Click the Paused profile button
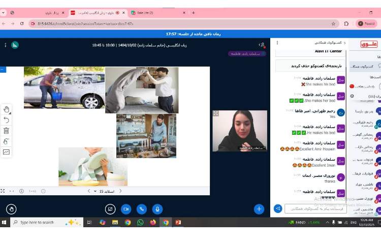 [x=366, y=23]
